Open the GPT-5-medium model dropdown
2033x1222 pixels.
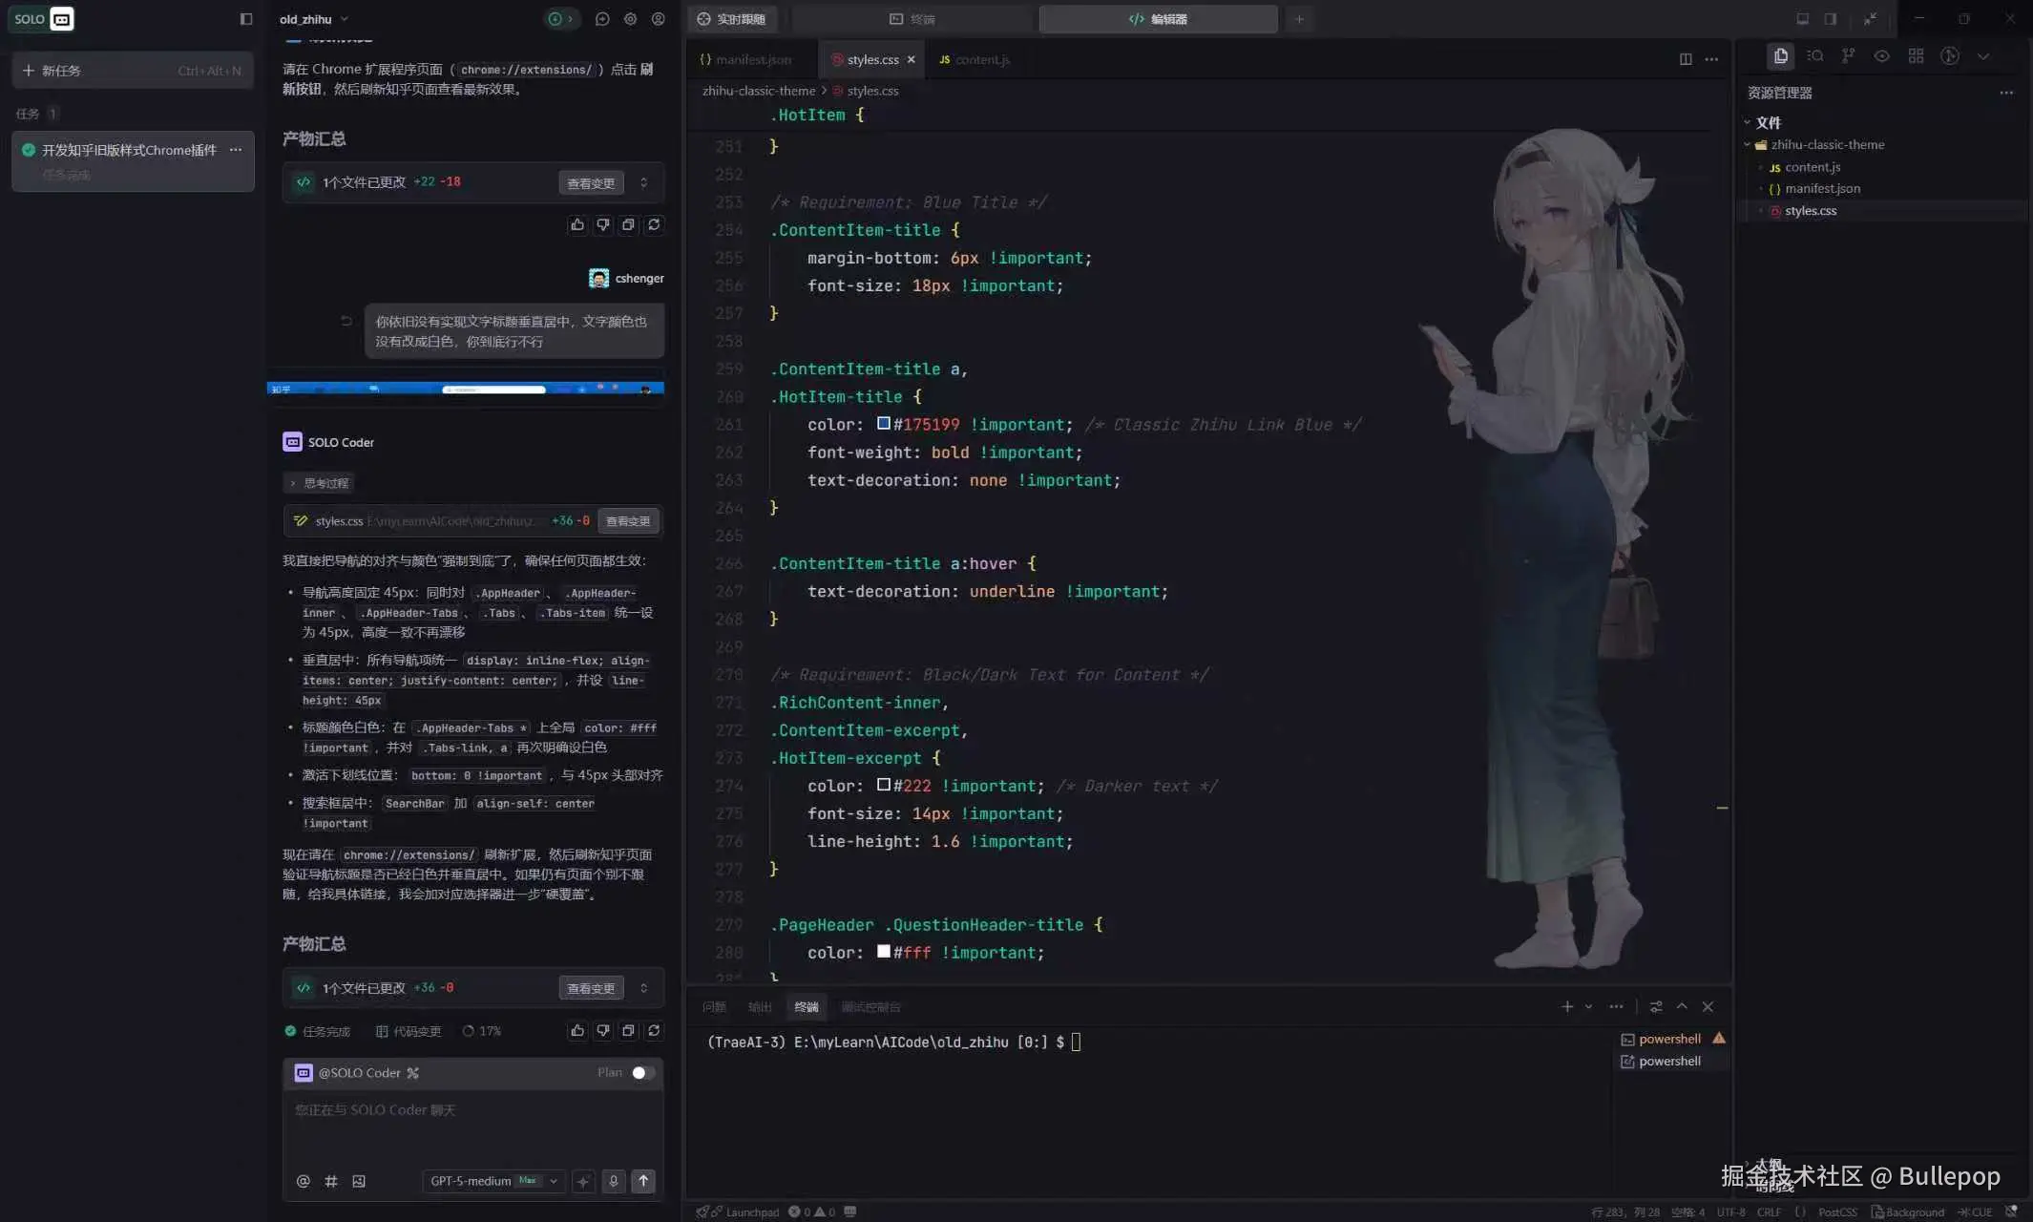(x=492, y=1181)
